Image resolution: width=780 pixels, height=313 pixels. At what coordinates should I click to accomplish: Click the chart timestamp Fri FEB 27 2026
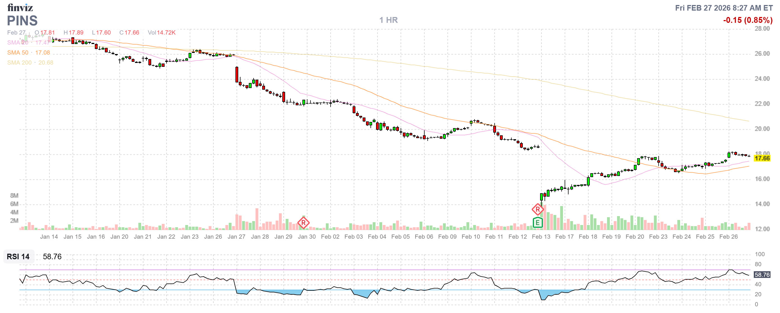[x=724, y=8]
